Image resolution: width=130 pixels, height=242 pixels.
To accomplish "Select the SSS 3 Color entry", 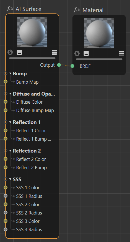I will pyautogui.click(x=28, y=221).
